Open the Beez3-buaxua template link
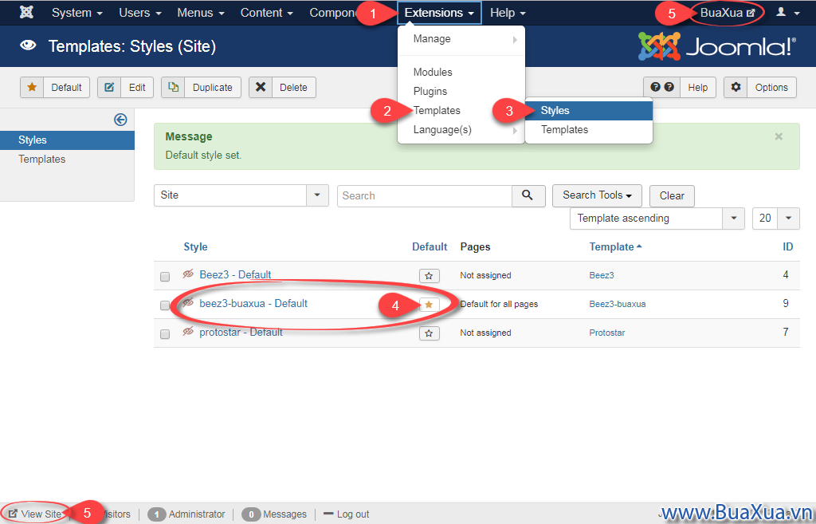 618,304
